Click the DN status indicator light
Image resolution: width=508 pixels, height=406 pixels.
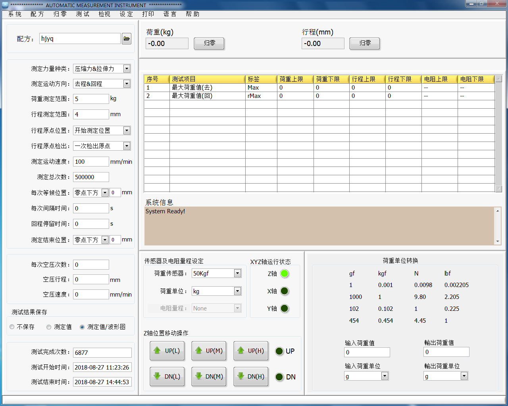(279, 377)
